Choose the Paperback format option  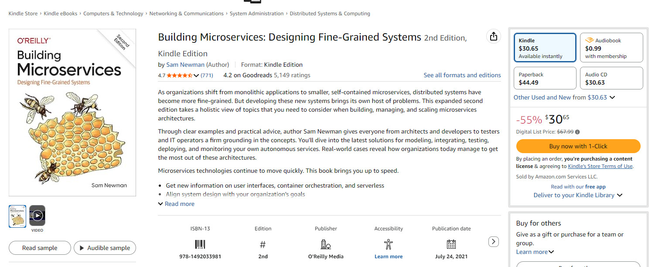coord(545,78)
